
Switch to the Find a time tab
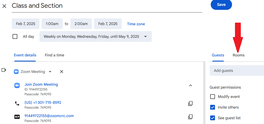pos(54,55)
